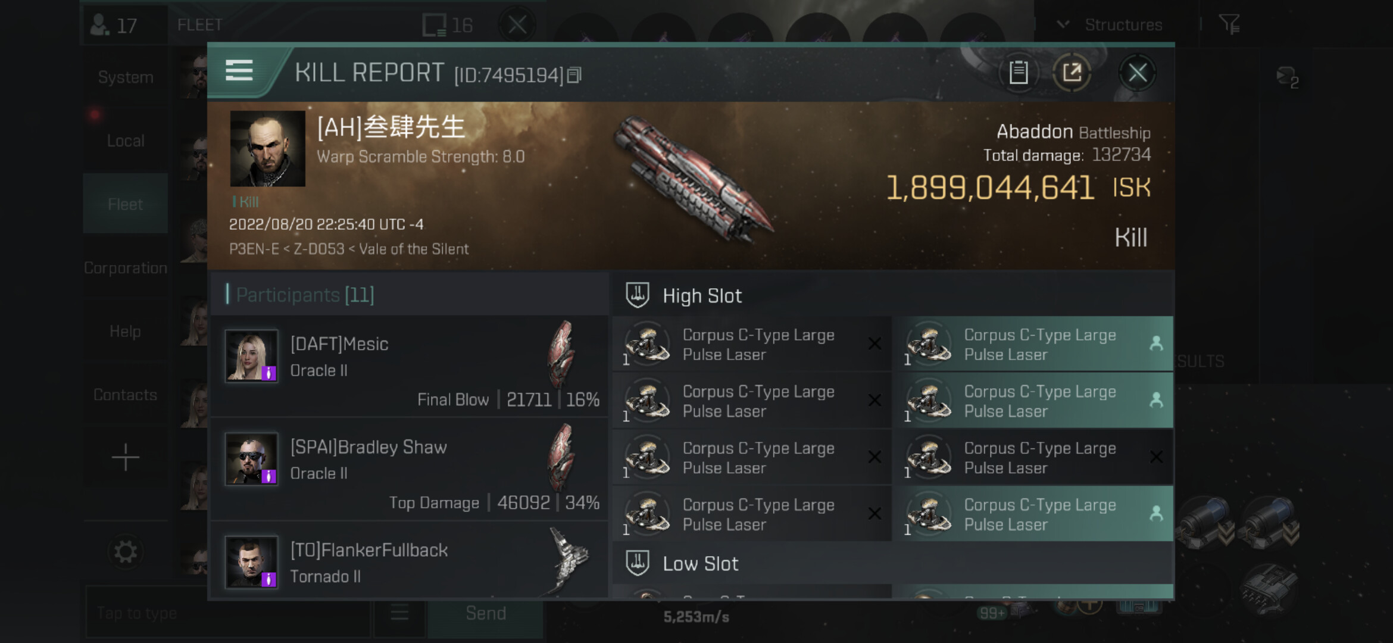This screenshot has height=643, width=1393.
Task: Switch to the Corporation chat tab
Action: tap(125, 268)
